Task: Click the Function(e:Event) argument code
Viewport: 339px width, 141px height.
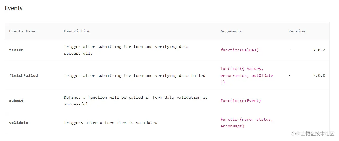Action: point(241,101)
